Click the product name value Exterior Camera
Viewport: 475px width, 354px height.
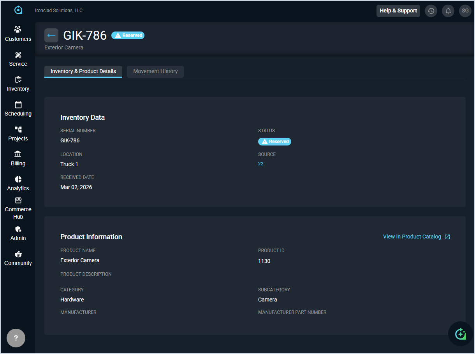click(x=80, y=260)
